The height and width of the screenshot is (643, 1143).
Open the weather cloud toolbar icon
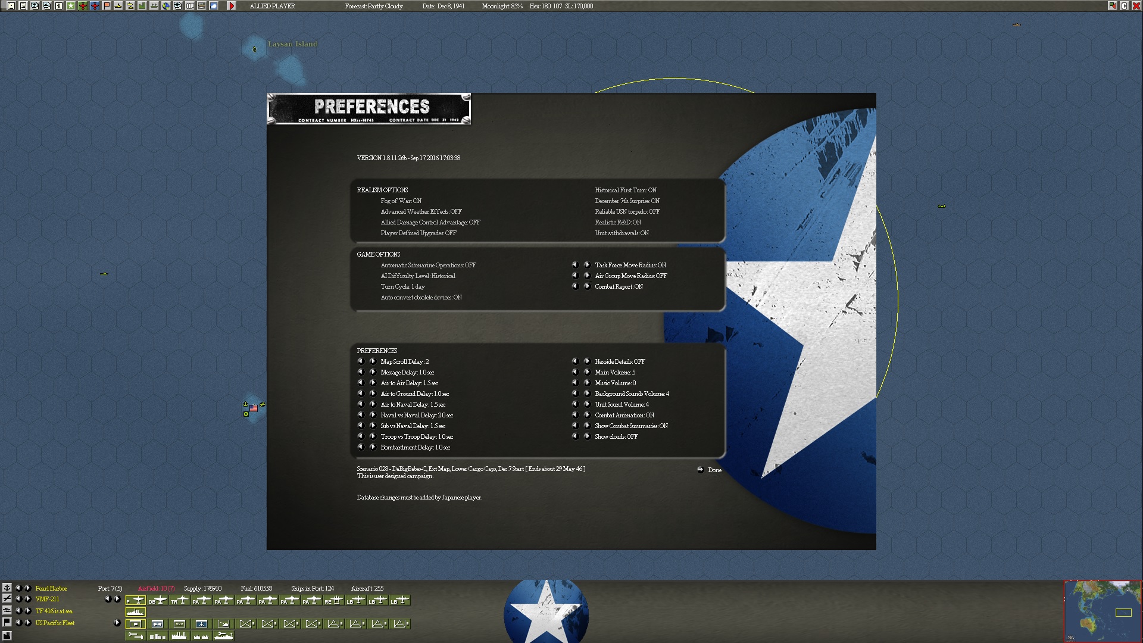point(214,6)
